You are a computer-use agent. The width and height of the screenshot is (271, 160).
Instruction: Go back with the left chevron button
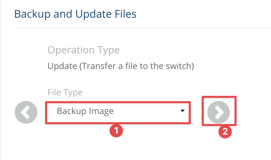pos(26,112)
